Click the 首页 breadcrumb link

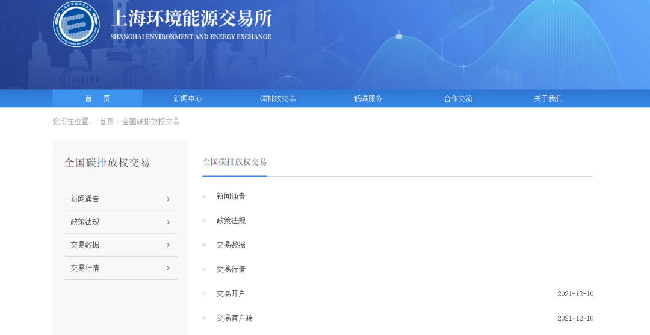106,122
